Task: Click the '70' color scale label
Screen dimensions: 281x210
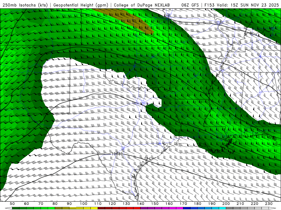Action: 41,204
